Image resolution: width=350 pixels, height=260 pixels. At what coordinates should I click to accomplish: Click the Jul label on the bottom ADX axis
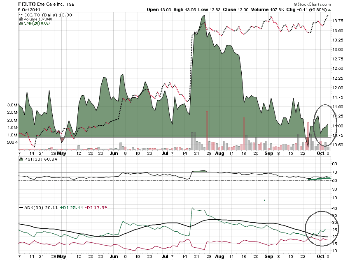pos(165,256)
